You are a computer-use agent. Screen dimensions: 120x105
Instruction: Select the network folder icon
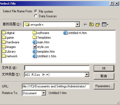coord(4,56)
